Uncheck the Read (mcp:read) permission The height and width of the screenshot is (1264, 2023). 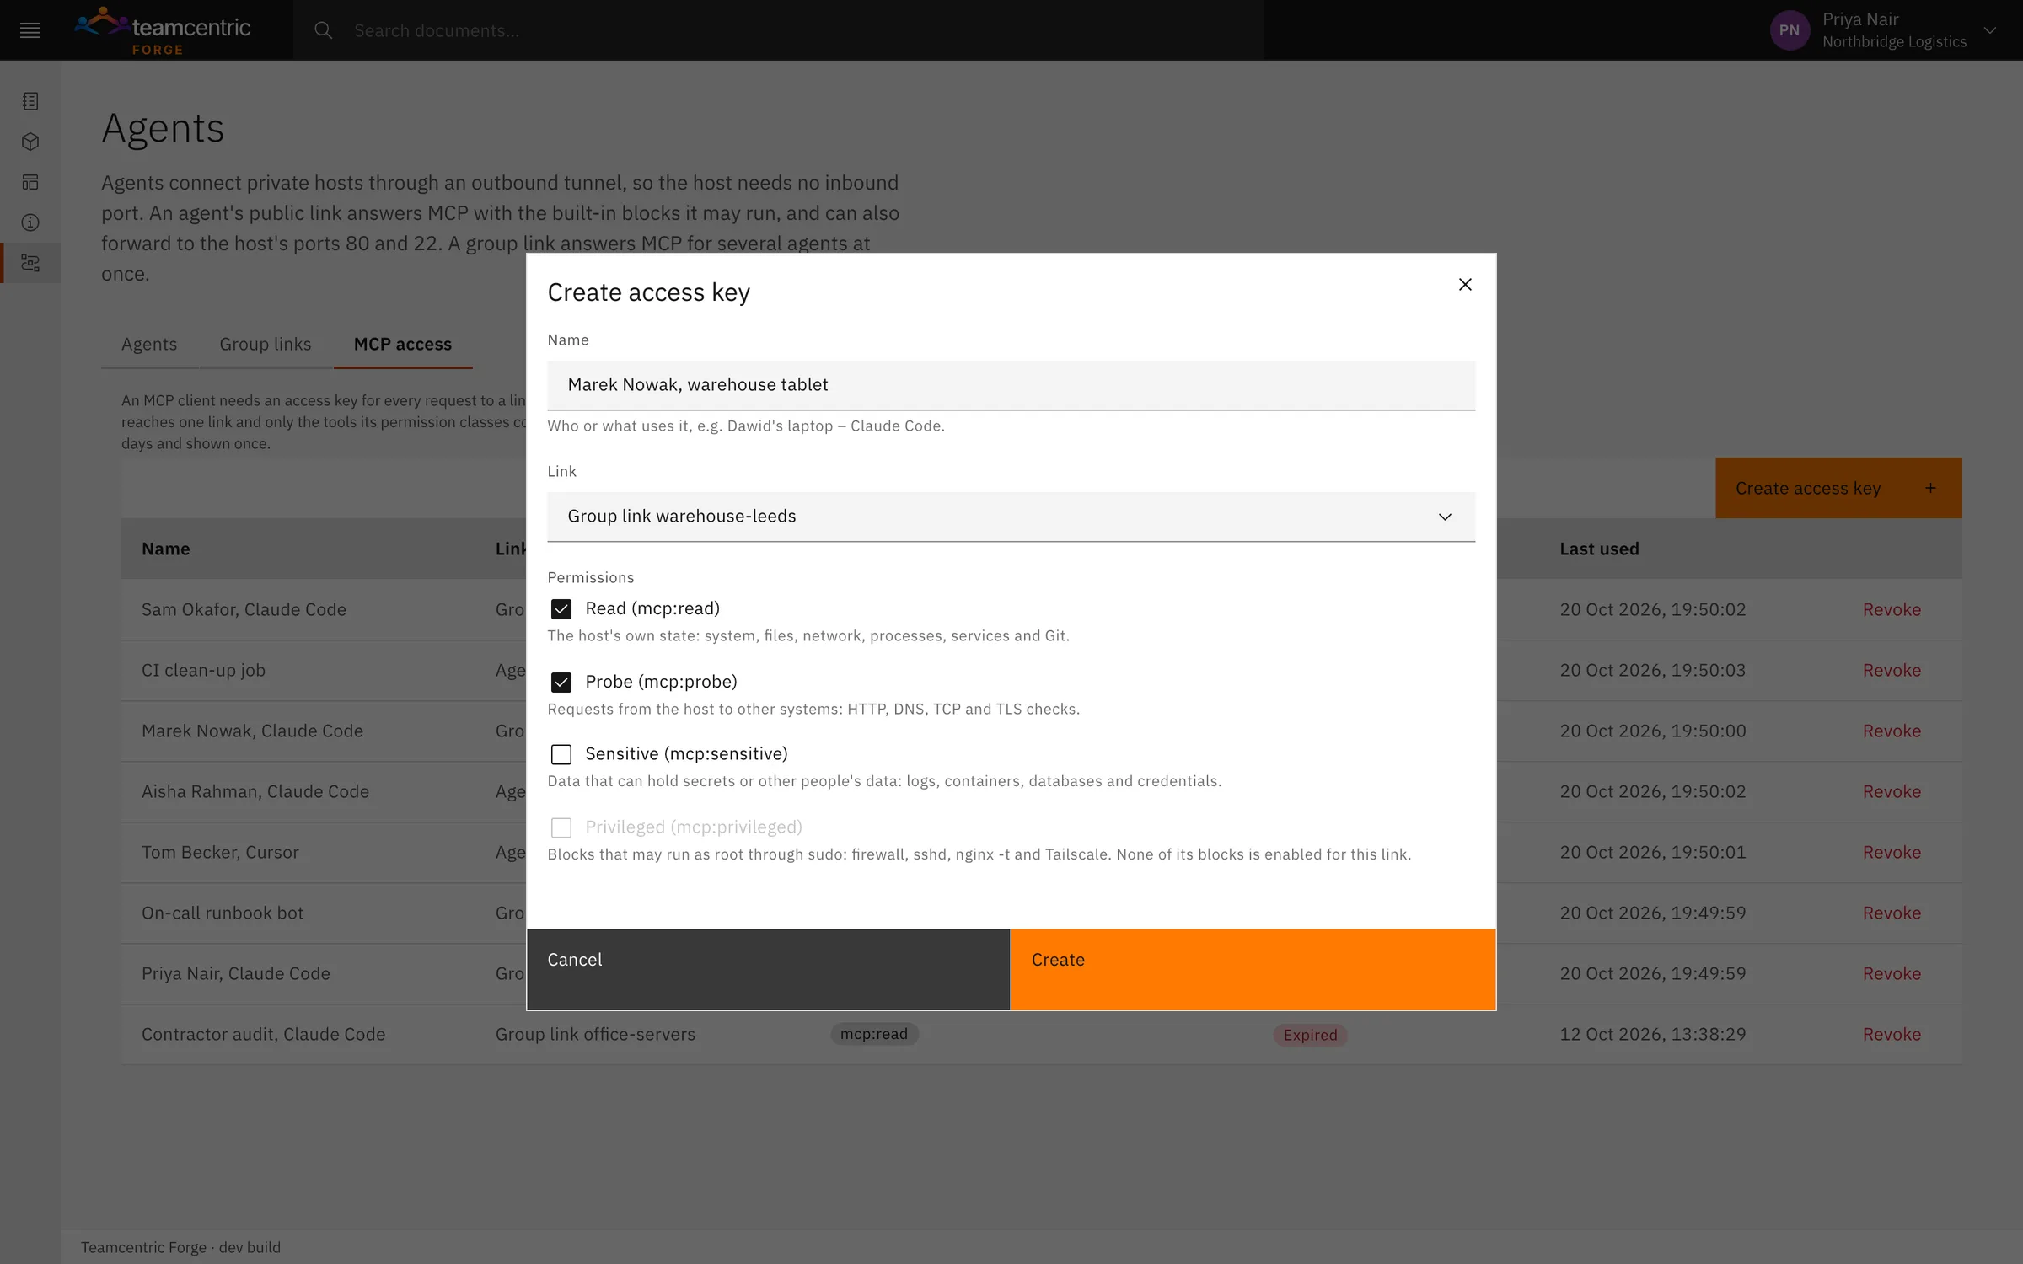click(561, 609)
